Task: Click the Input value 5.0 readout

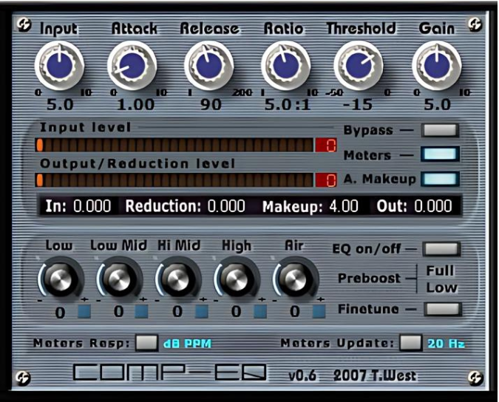Action: (60, 105)
